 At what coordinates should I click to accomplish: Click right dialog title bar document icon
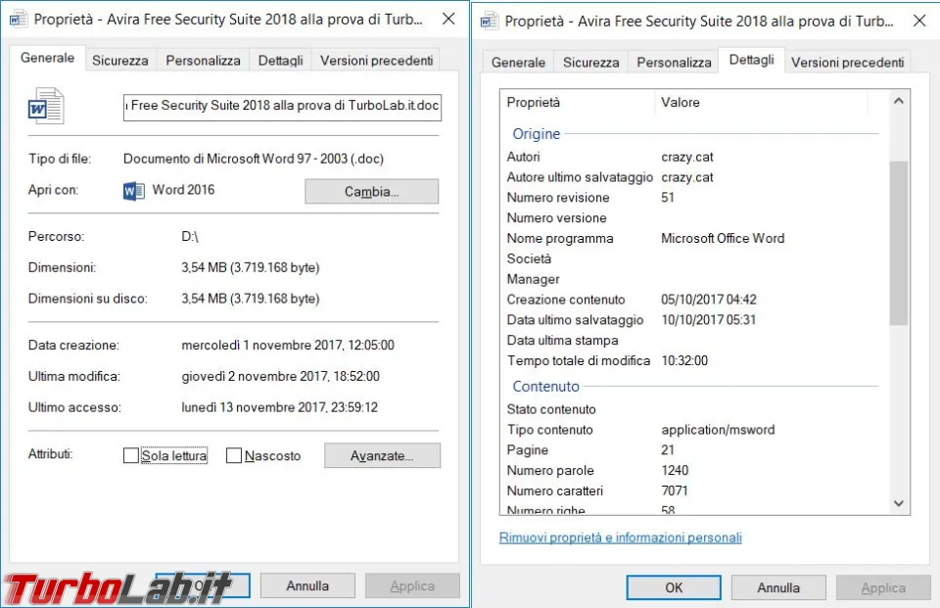point(490,21)
